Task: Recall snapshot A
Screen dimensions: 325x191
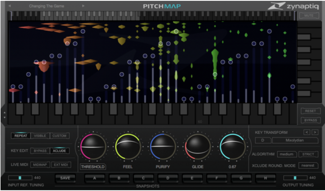Action: (x=94, y=178)
